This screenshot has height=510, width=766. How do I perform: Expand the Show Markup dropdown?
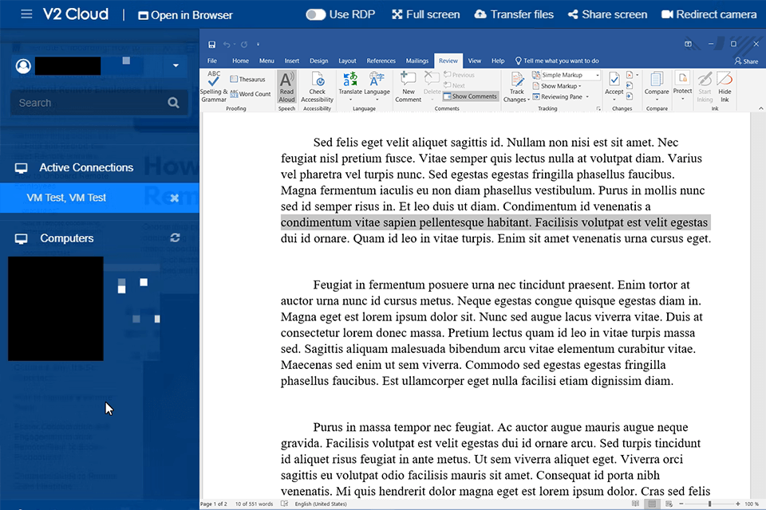pyautogui.click(x=562, y=86)
